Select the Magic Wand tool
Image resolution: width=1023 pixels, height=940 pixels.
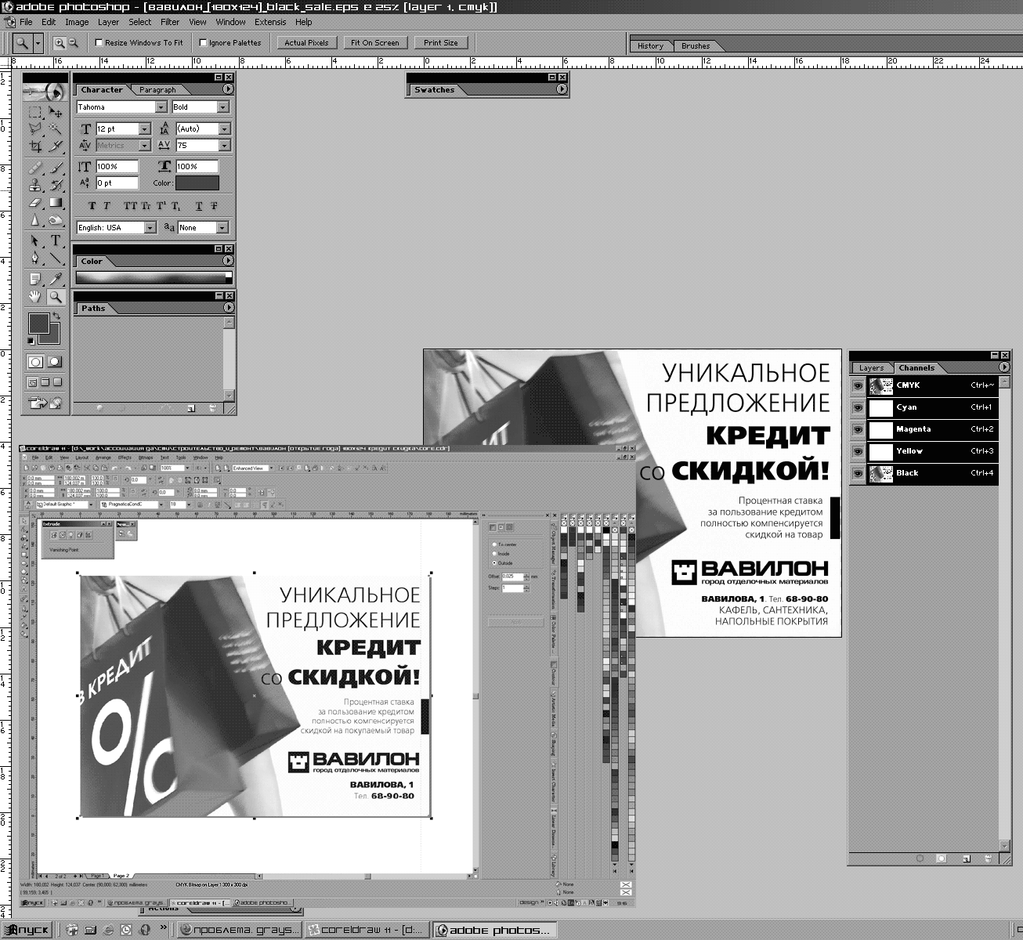(56, 128)
